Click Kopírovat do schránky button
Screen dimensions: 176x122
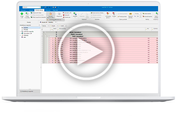pyautogui.click(x=97, y=13)
